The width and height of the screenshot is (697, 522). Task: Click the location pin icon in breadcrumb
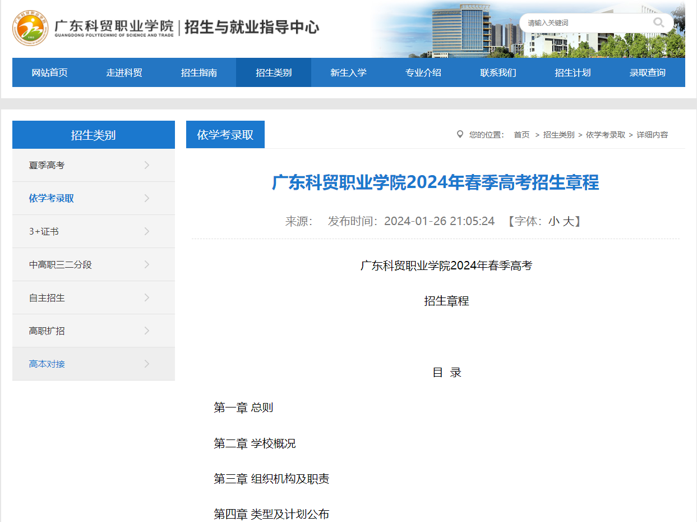coord(459,134)
